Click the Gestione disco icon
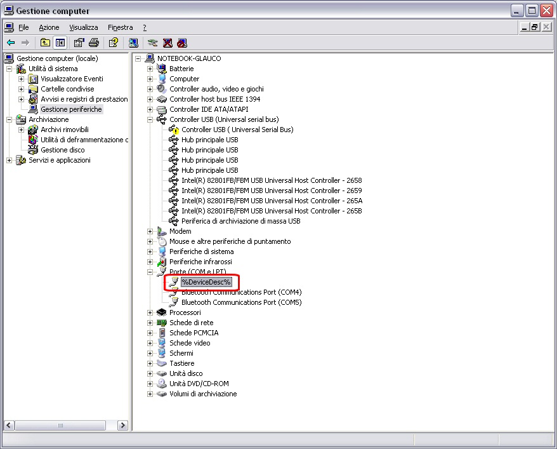557x449 pixels. click(33, 150)
